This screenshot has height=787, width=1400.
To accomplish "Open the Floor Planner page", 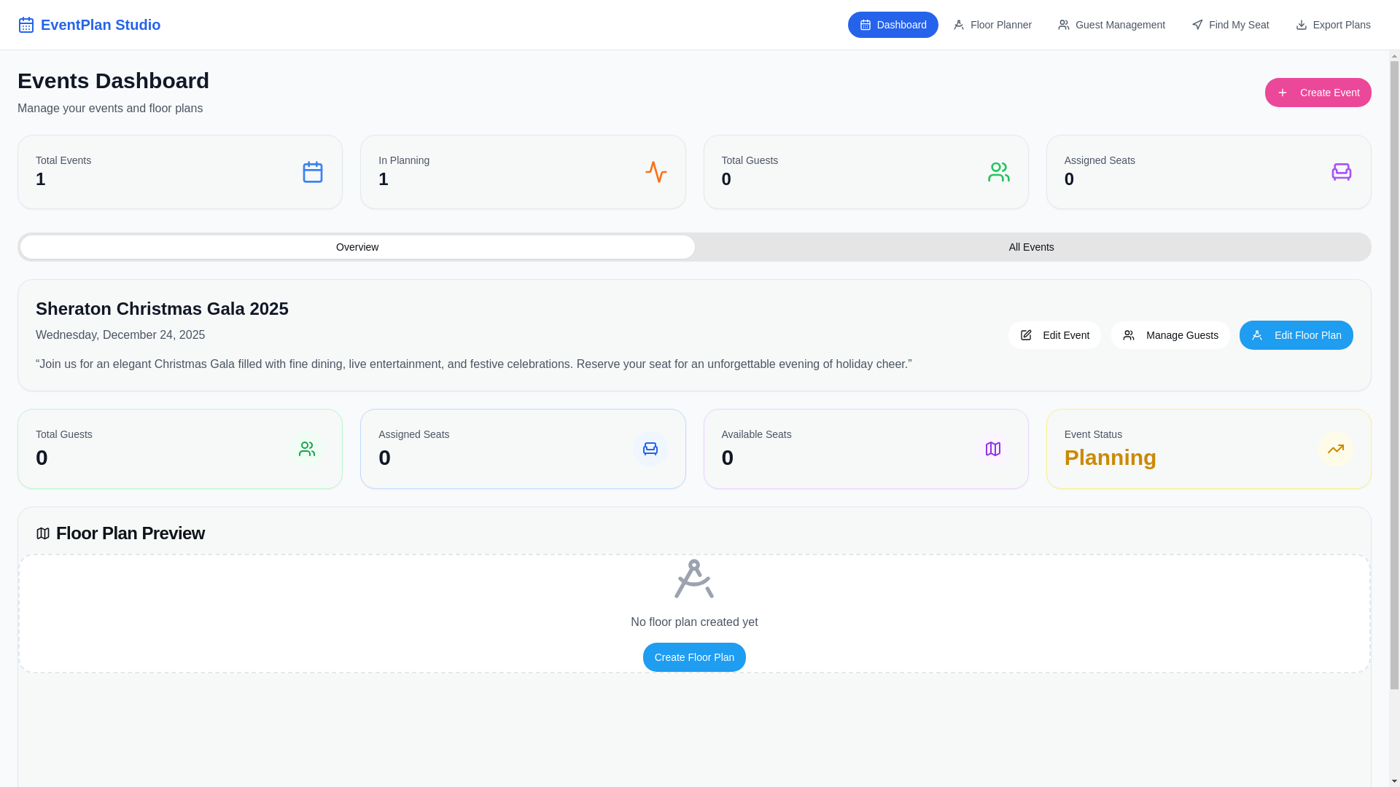I will tap(992, 25).
